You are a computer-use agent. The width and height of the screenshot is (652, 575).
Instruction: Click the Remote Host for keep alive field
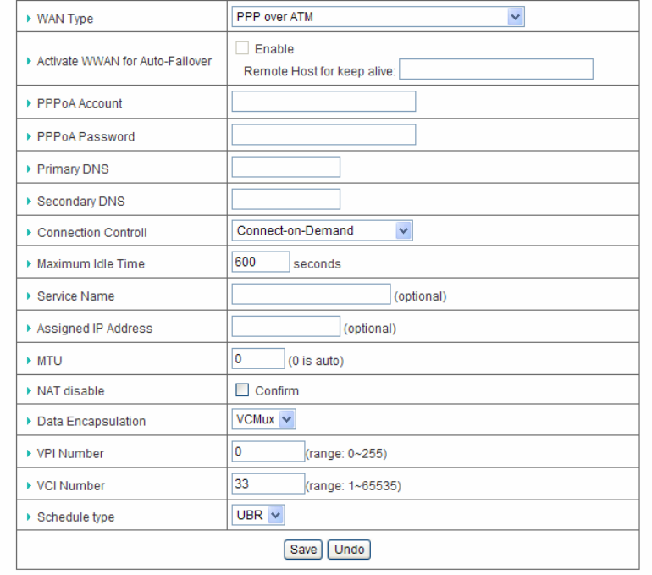click(496, 69)
